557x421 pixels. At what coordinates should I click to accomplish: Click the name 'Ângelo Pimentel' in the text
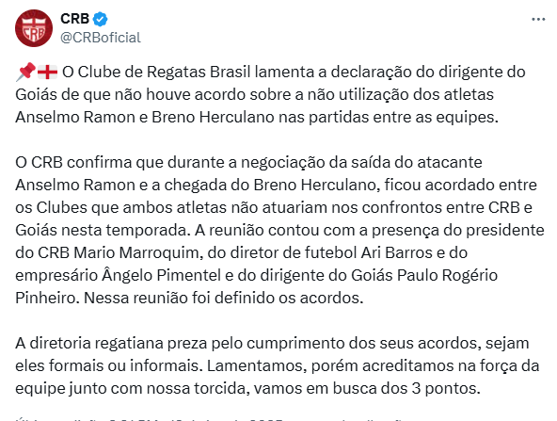[161, 276]
